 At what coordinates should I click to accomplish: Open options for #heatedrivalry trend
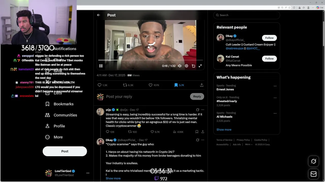(275, 98)
